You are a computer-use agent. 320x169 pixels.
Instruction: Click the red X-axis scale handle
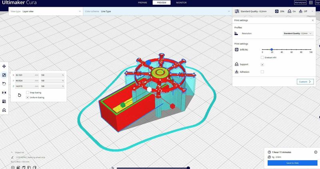pyautogui.click(x=173, y=106)
